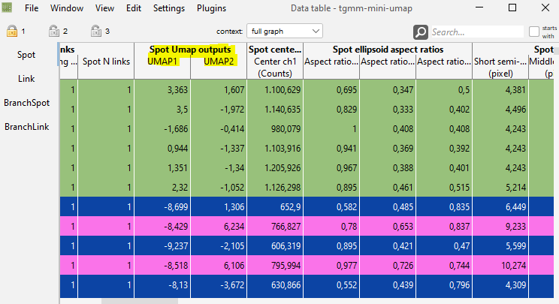The width and height of the screenshot is (559, 304).
Task: Select cell with value 1.100,629
Action: click(x=275, y=90)
